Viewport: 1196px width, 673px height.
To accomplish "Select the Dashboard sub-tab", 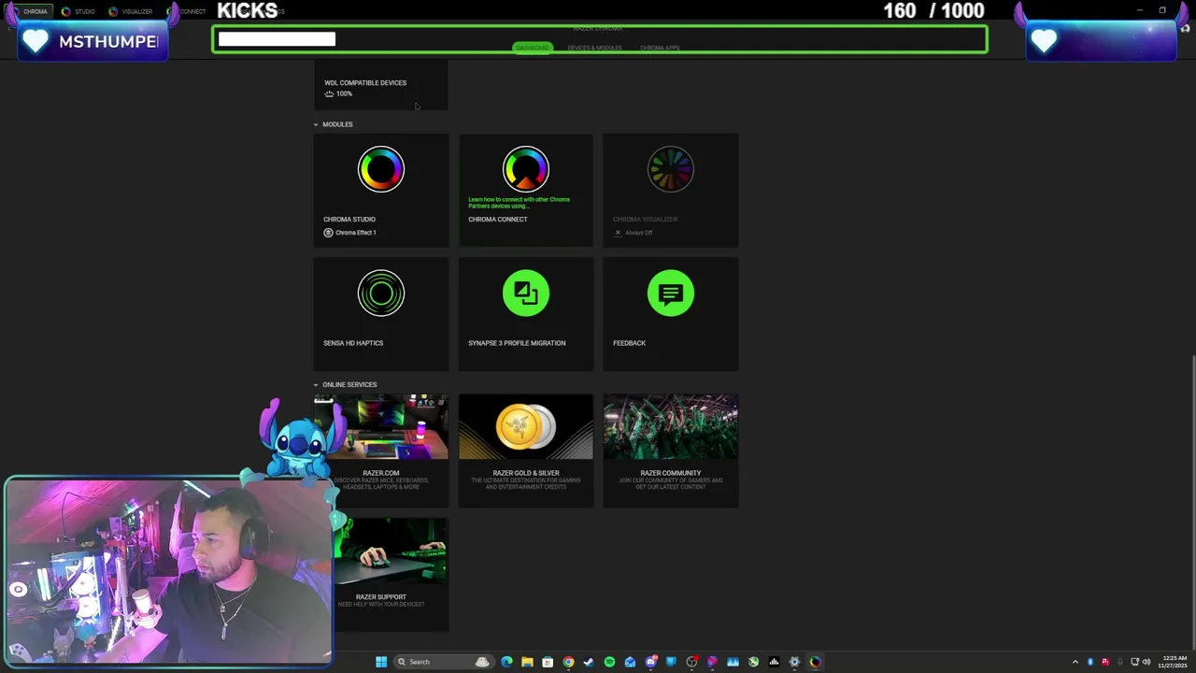I will [x=533, y=48].
